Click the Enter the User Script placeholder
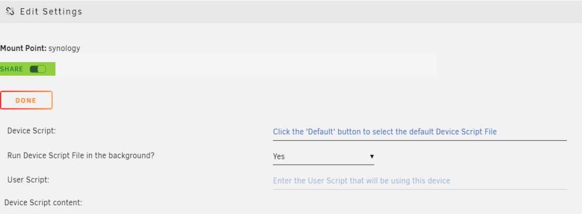Viewport: 582px width, 214px height. [361, 181]
